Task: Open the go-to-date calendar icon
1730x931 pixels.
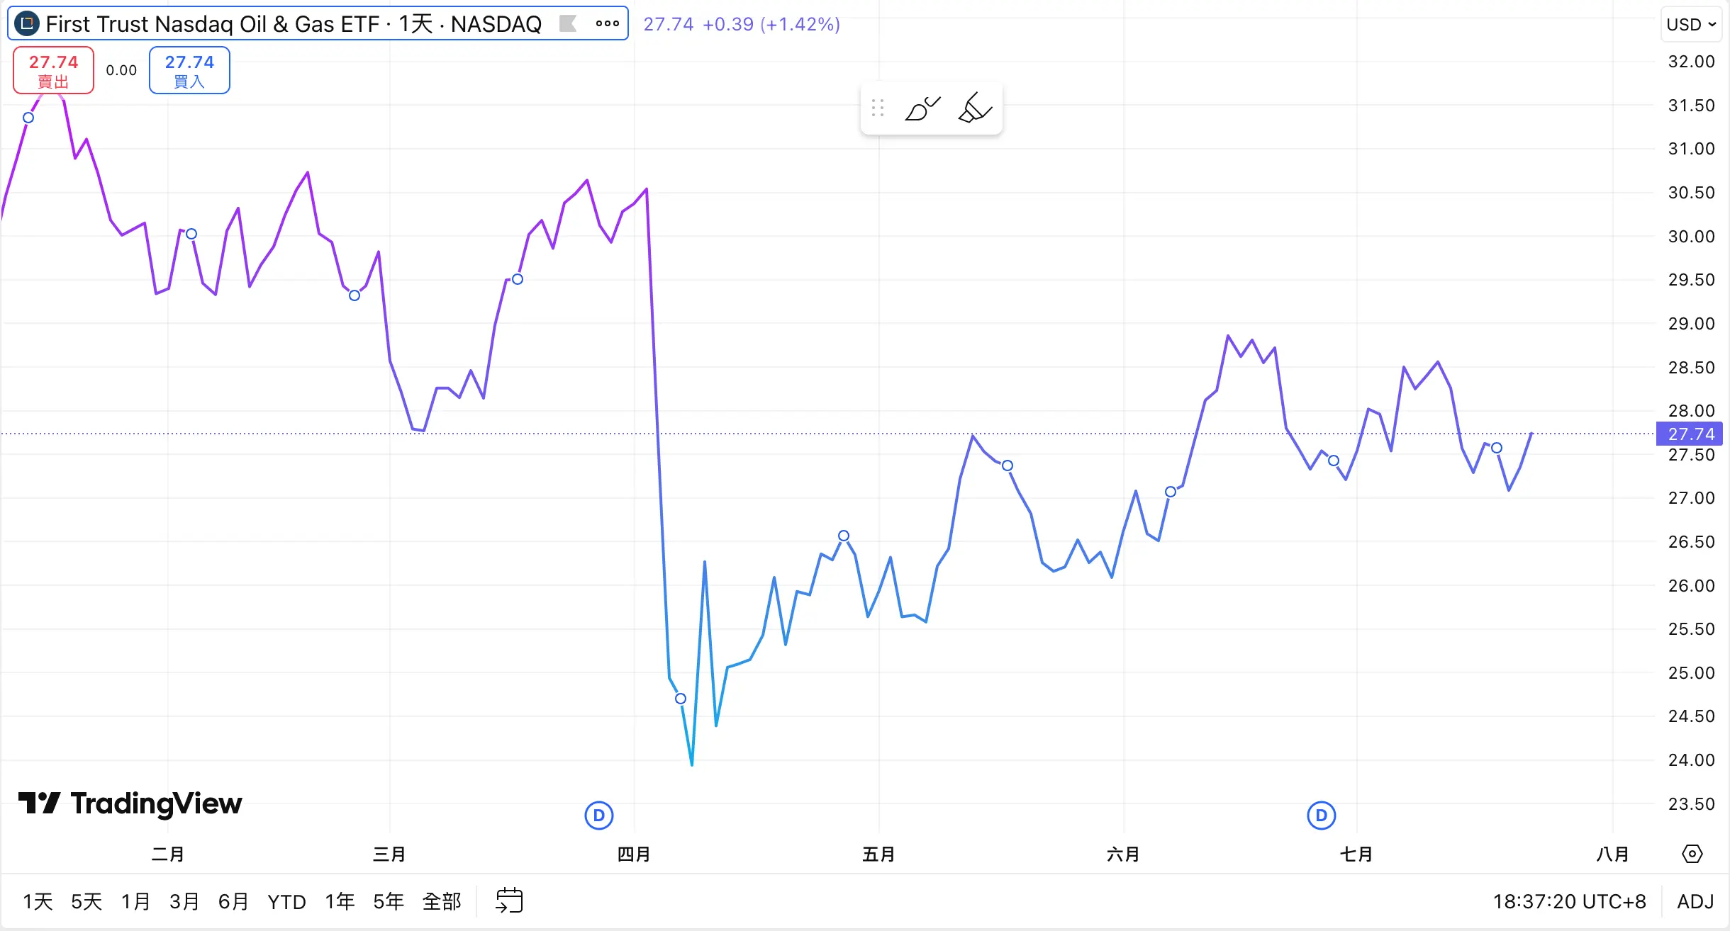Action: 509,901
